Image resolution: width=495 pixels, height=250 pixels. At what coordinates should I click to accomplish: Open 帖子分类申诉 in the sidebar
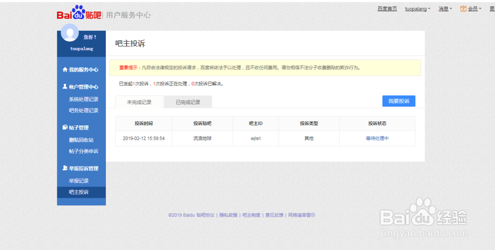(x=84, y=151)
